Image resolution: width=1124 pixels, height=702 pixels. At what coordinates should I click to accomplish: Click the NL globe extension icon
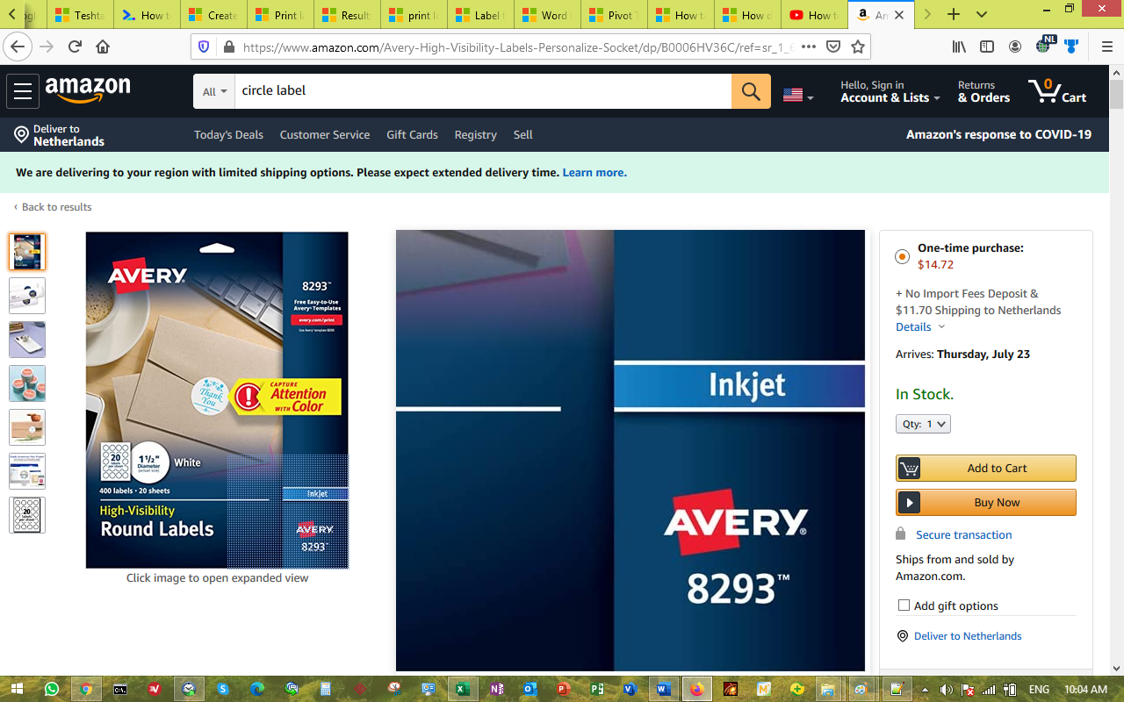click(1045, 45)
